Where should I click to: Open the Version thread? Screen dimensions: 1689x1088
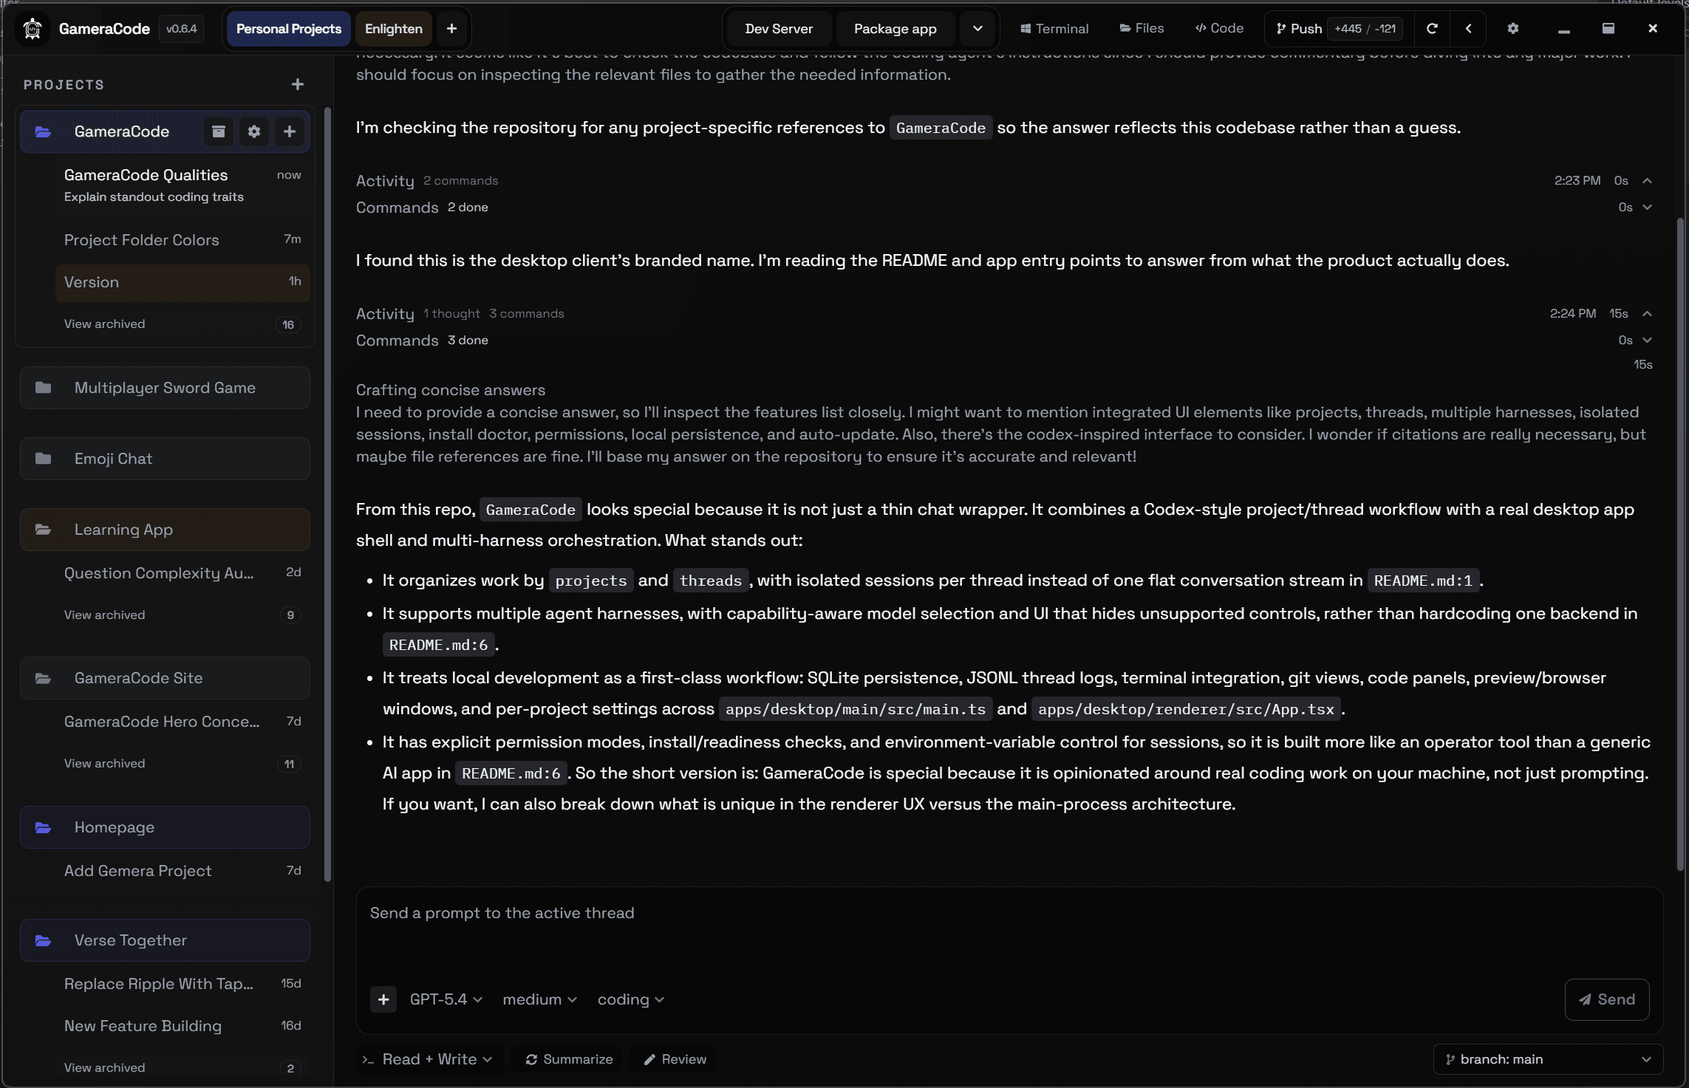click(182, 282)
